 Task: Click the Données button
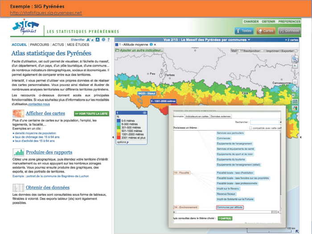(289, 31)
